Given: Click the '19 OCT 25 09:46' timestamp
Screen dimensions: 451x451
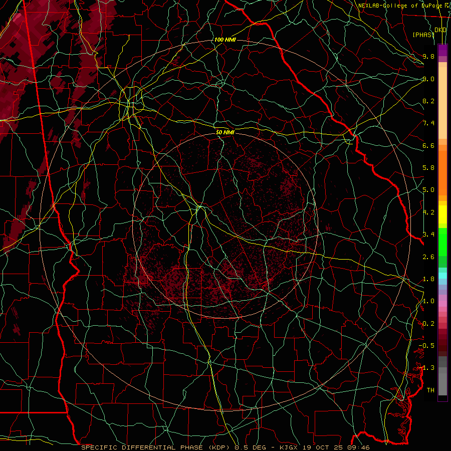Looking at the screenshot, I should (x=336, y=447).
